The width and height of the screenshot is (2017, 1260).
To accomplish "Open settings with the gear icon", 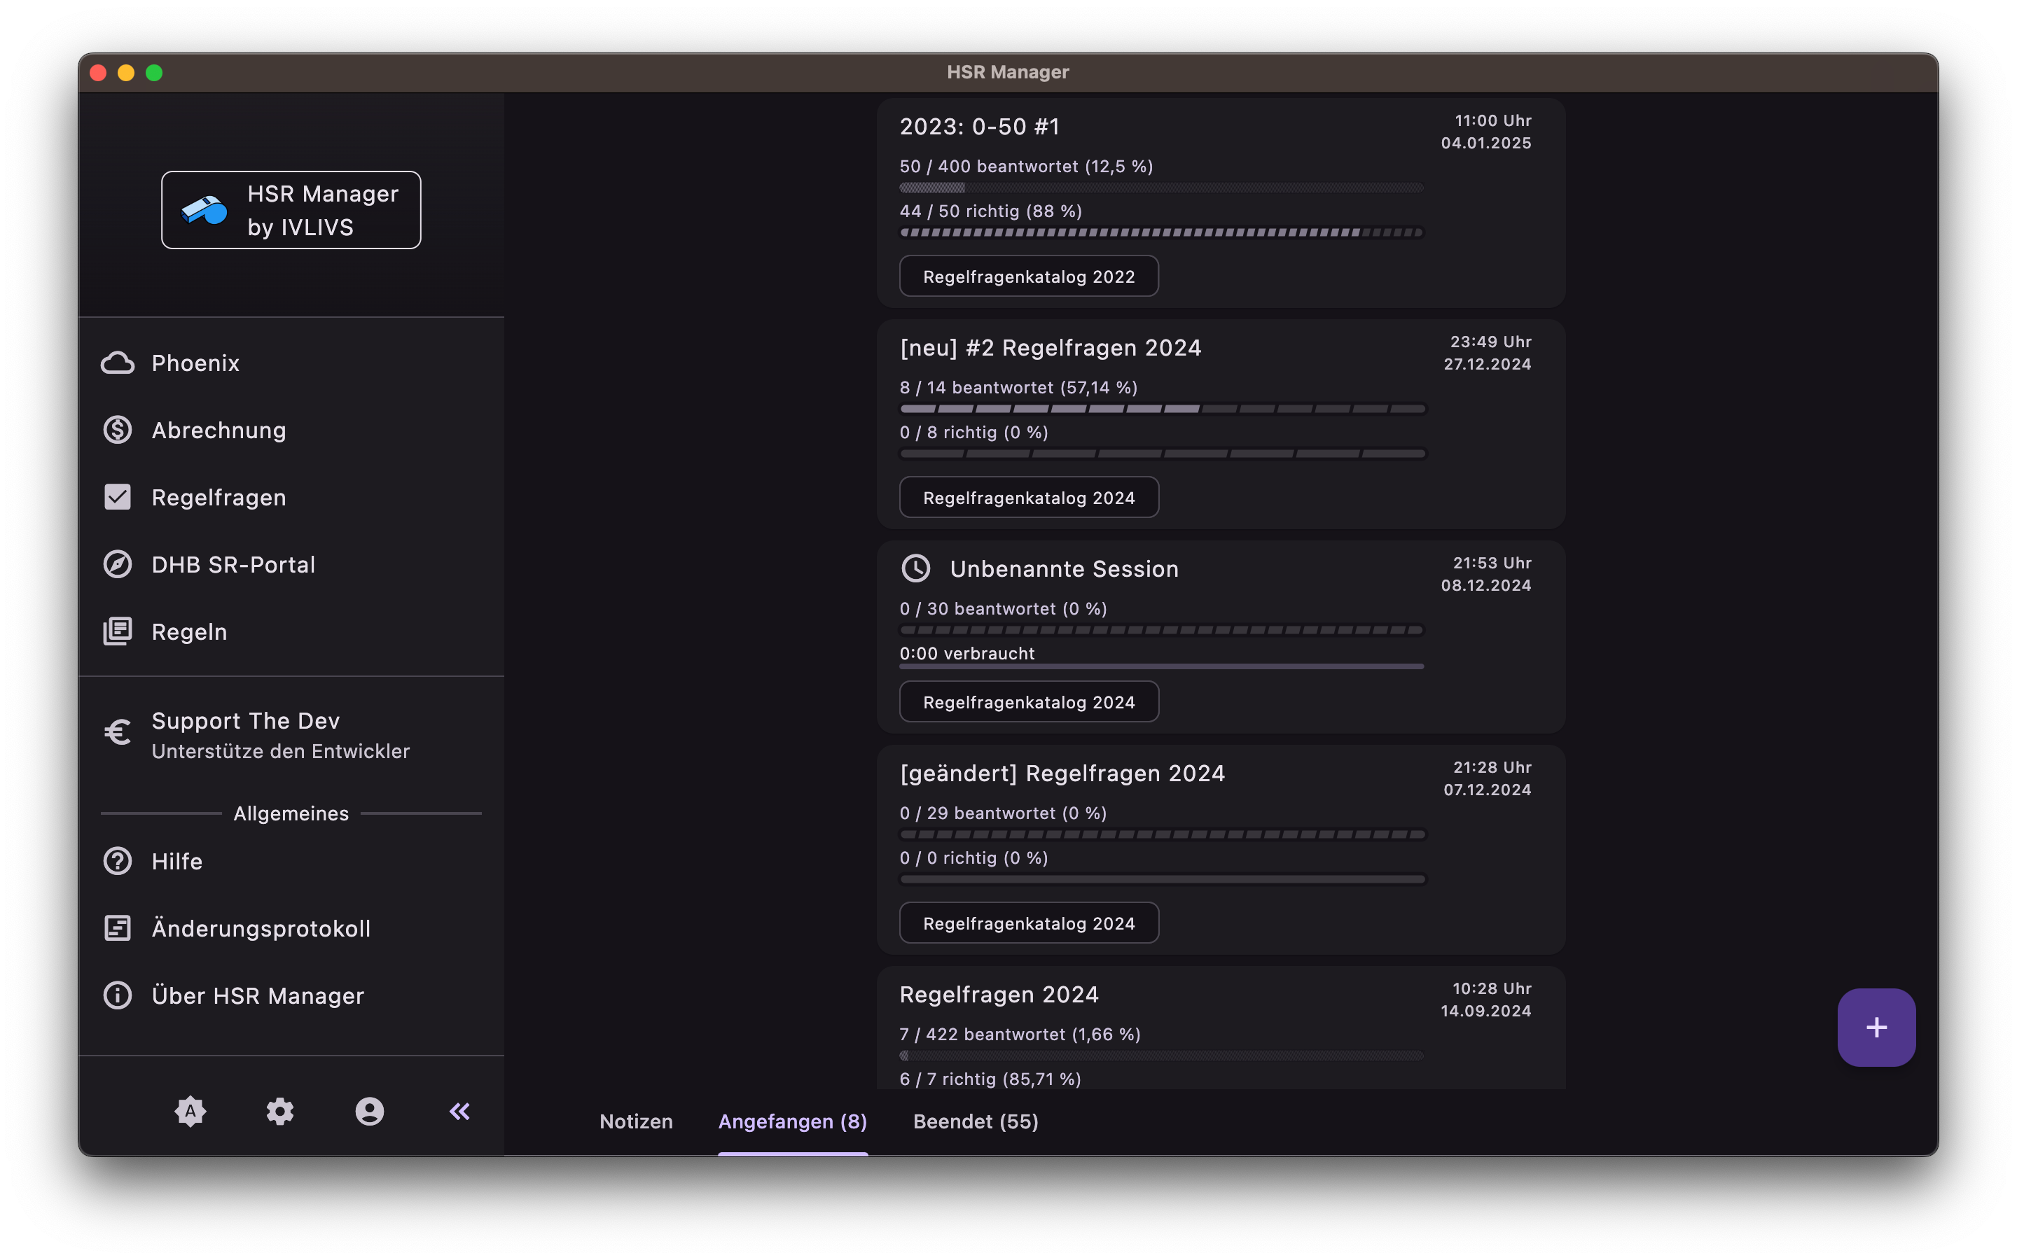I will pyautogui.click(x=280, y=1111).
